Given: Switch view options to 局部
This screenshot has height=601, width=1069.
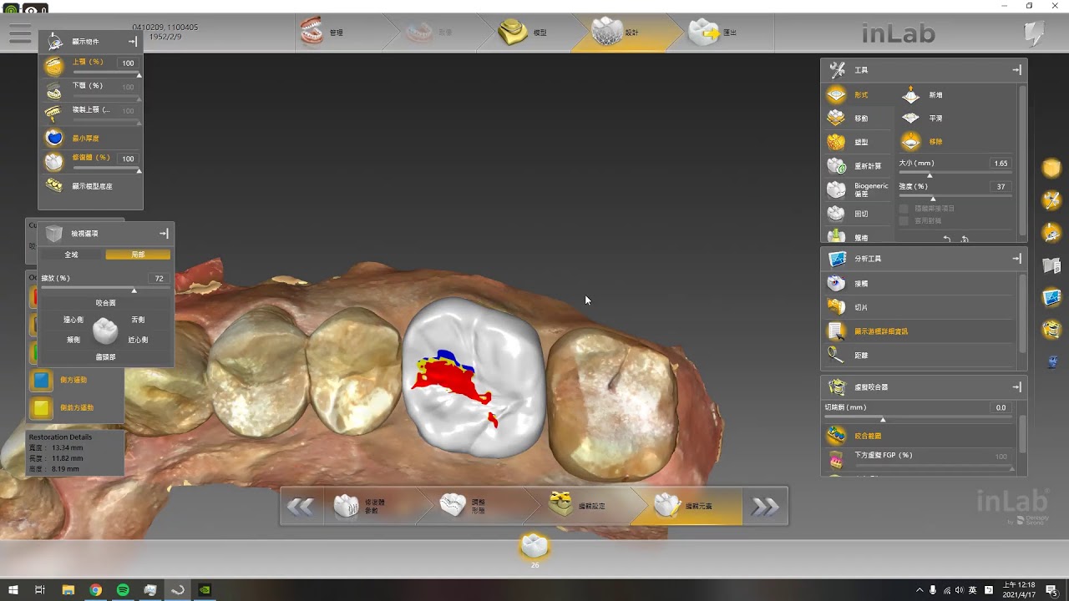Looking at the screenshot, I should (x=138, y=255).
